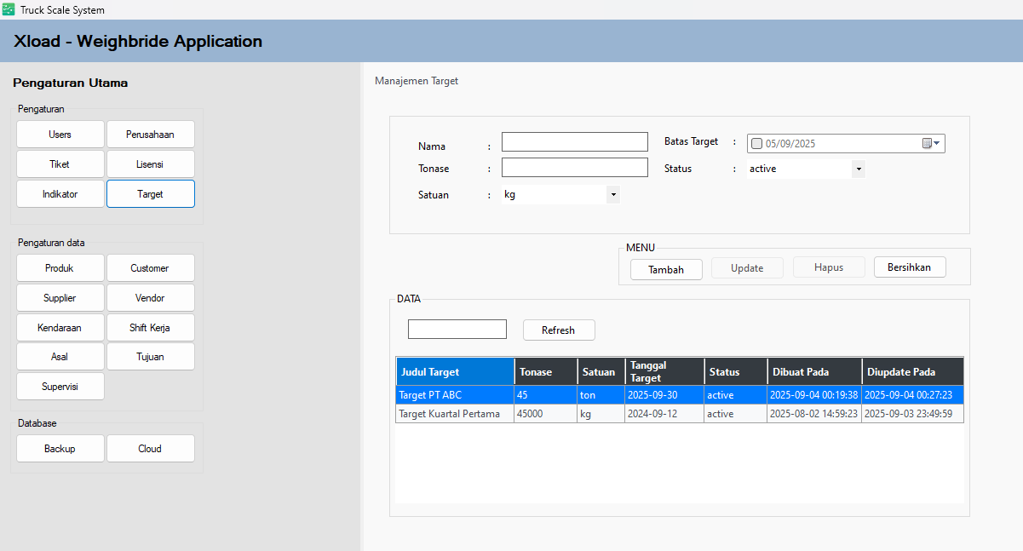Open the Cloud database settings
Image resolution: width=1023 pixels, height=551 pixels.
click(150, 449)
